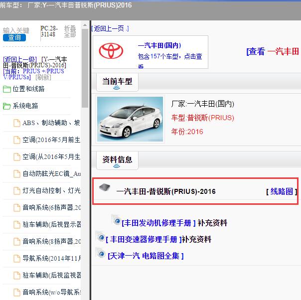The height and width of the screenshot is (300, 301).
Task: Open the 返回上一级 link in the sidebar
Action: (20, 59)
